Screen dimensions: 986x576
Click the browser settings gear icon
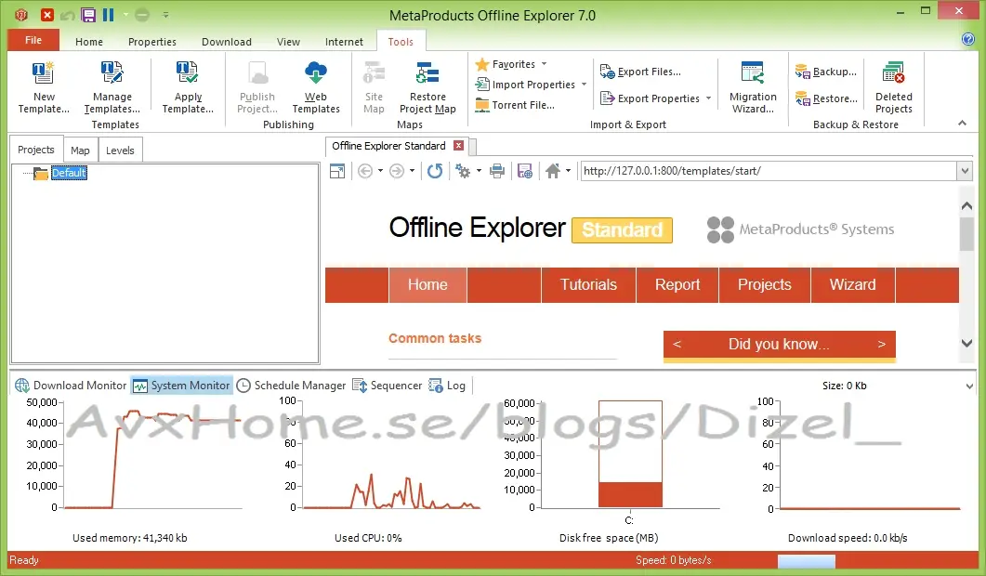tap(464, 171)
